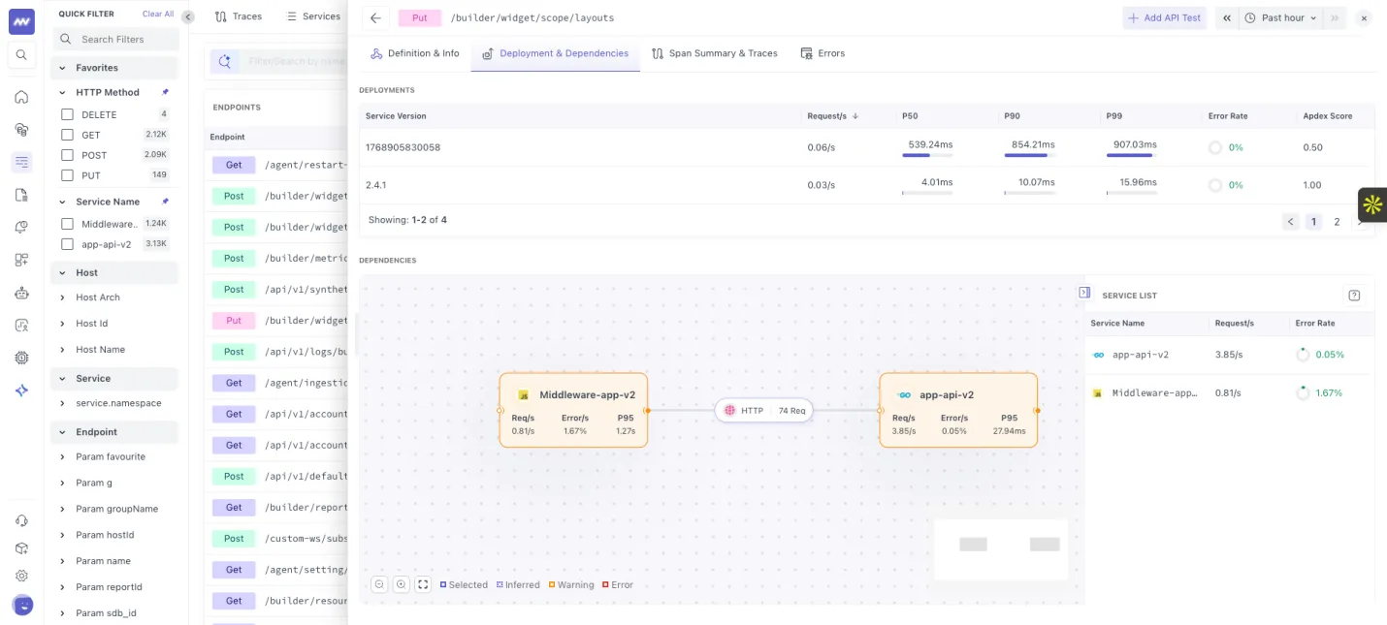Click the pin icon next to Service Name
This screenshot has width=1387, height=625.
point(165,202)
